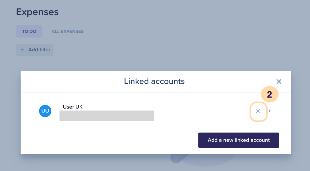Viewport: 310px width, 171px height.
Task: Select the User UK account name
Action: click(x=73, y=107)
